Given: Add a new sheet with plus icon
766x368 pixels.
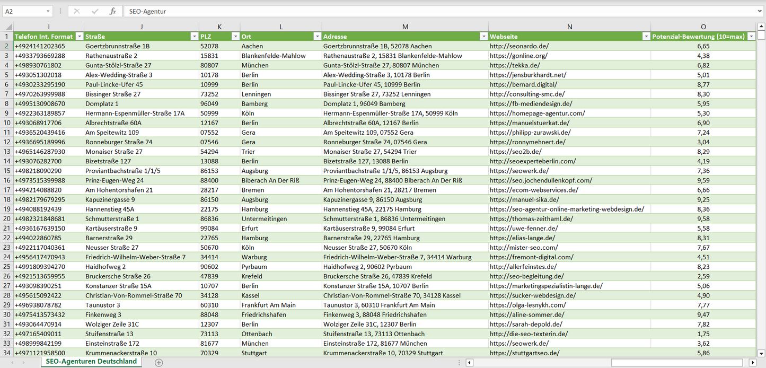Looking at the screenshot, I should [x=159, y=363].
